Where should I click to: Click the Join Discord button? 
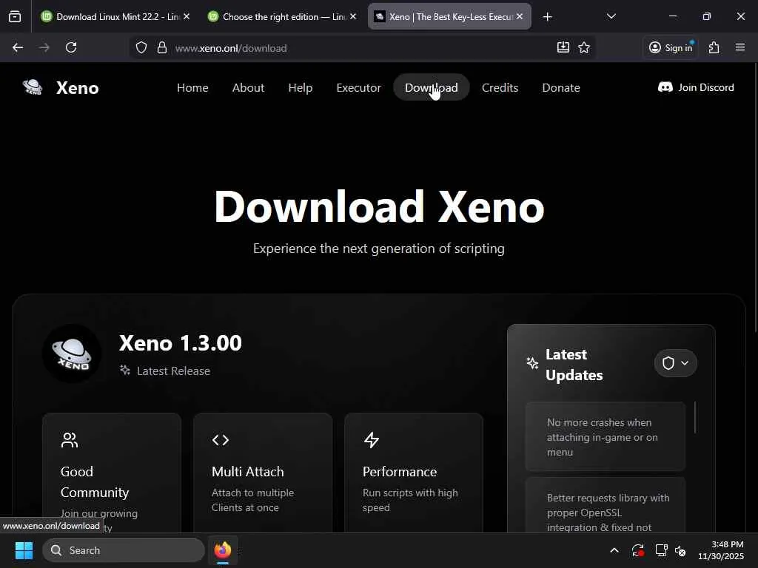pos(696,87)
